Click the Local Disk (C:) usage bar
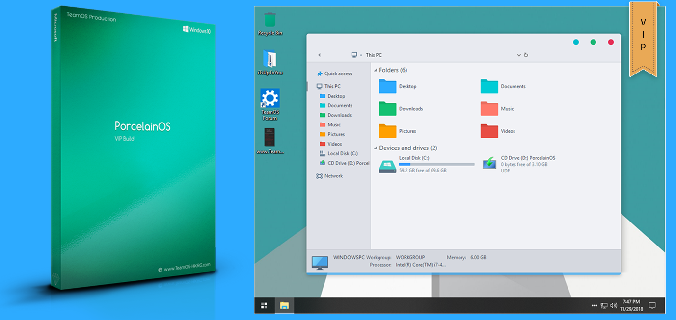Image resolution: width=676 pixels, height=320 pixels. coord(436,164)
